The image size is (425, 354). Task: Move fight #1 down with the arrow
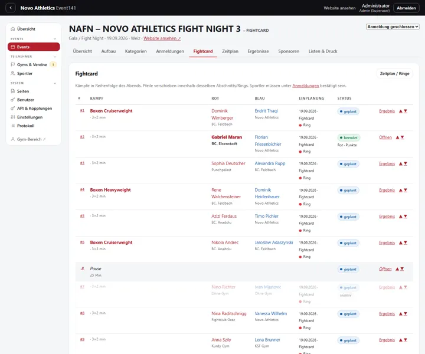pos(406,112)
